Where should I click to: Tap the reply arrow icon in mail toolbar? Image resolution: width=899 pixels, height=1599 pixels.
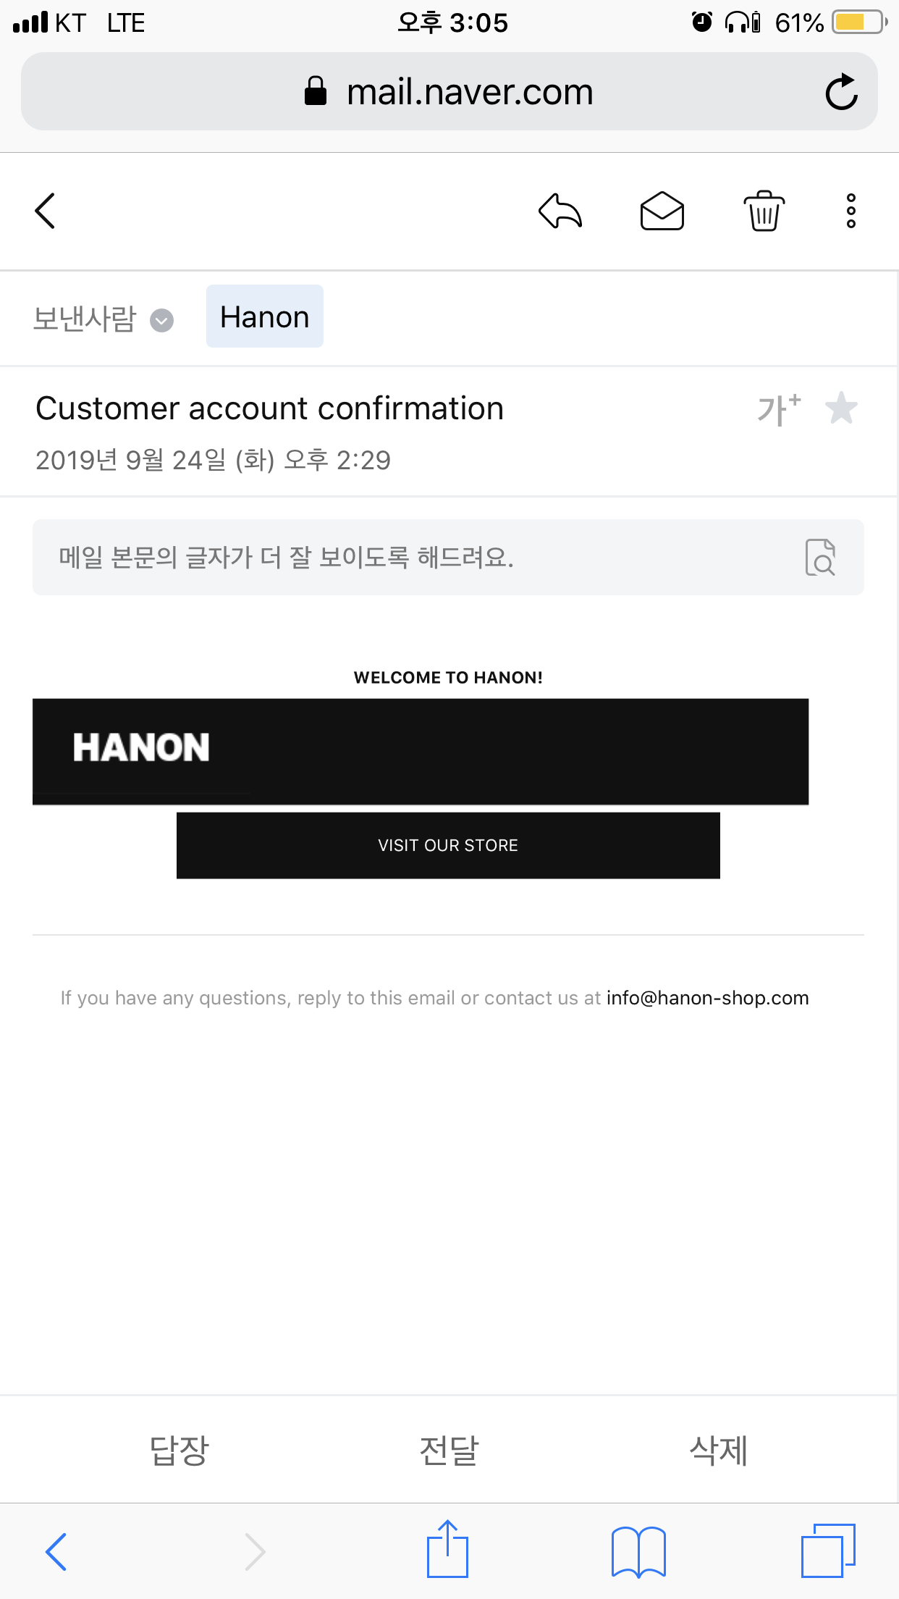click(560, 211)
